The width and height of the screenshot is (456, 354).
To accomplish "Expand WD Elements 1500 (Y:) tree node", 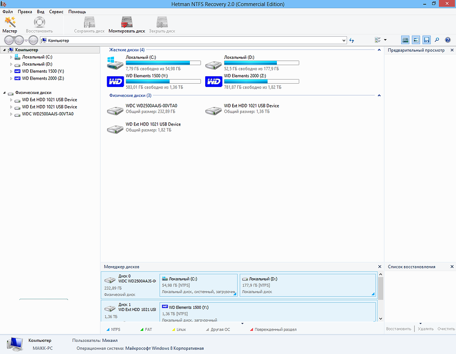I will 11,71.
